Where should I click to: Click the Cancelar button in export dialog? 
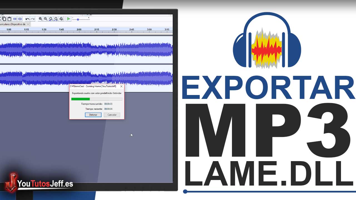pyautogui.click(x=112, y=115)
